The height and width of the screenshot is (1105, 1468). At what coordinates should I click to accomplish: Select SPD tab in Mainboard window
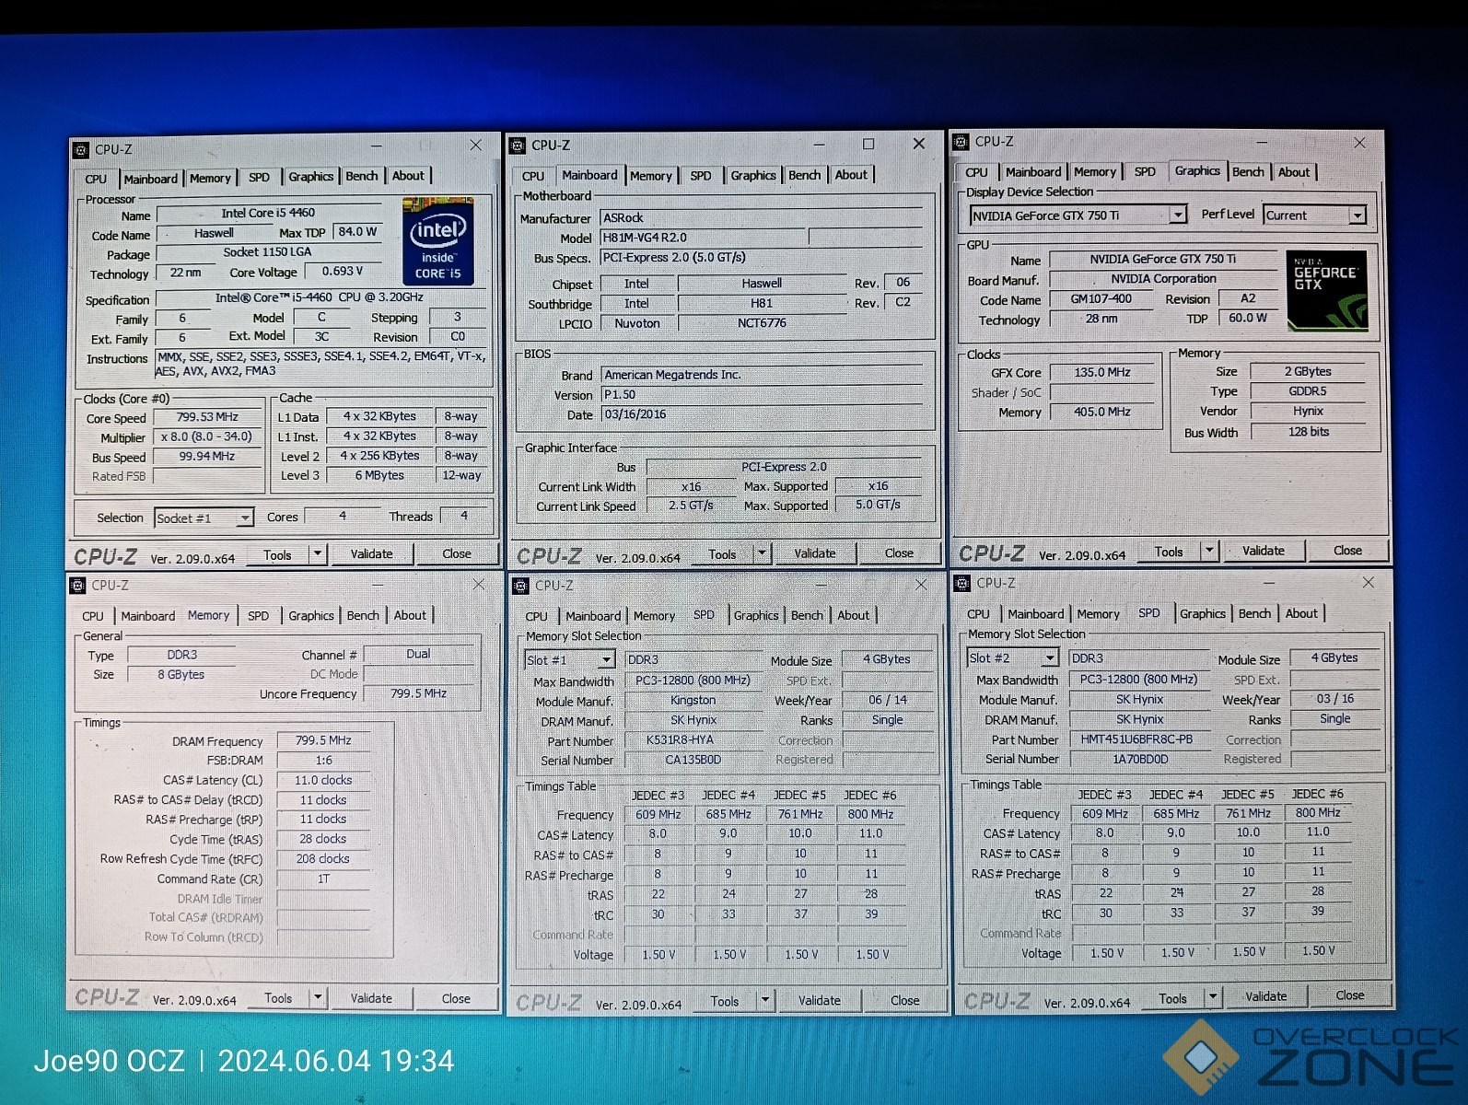click(701, 175)
